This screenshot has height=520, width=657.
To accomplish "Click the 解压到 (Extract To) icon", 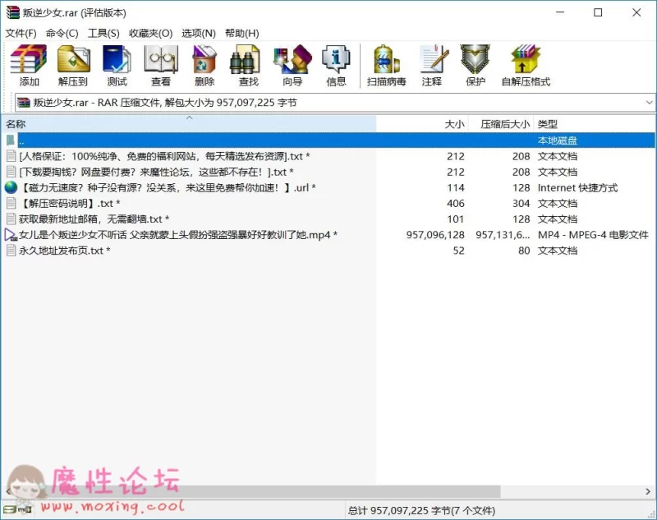I will pos(73,59).
